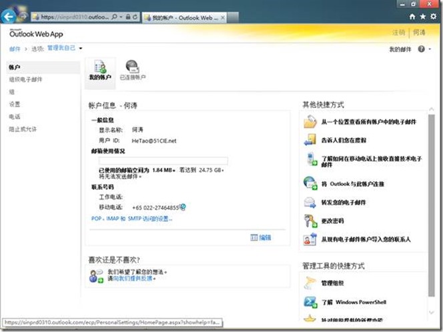The image size is (443, 332).
Task: Open the browser home page icon
Action: tap(412, 17)
